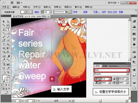Activate the Stroke swatch box
This screenshot has height=103, width=138.
[7, 80]
